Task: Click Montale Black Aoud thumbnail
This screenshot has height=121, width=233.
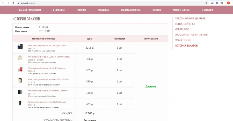Action: pyautogui.click(x=20, y=103)
